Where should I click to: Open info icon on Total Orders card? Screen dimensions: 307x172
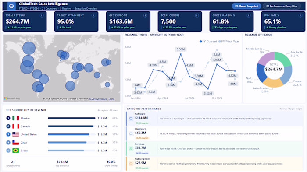pos(197,15)
